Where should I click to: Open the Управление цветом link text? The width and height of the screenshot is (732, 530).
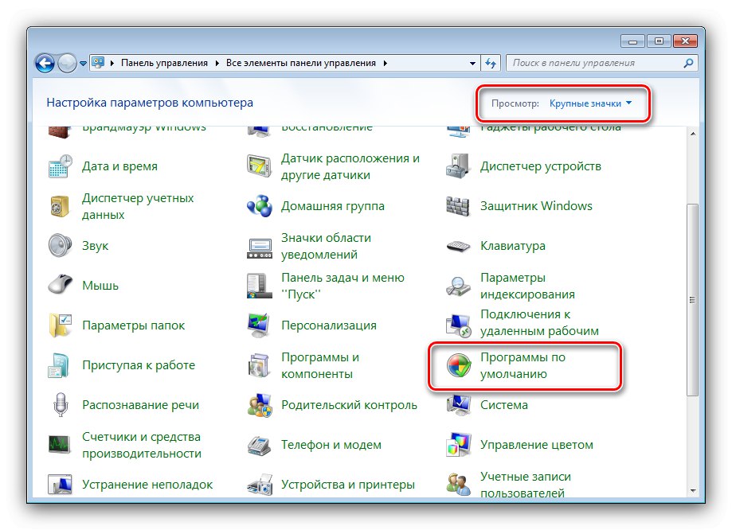pyautogui.click(x=537, y=445)
